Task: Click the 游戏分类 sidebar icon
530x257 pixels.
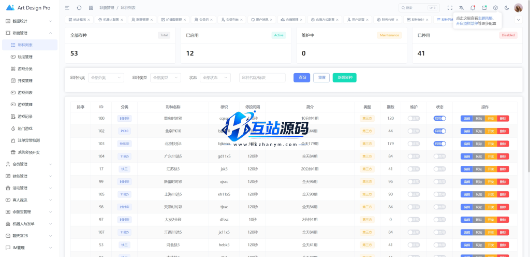Action: click(x=13, y=68)
